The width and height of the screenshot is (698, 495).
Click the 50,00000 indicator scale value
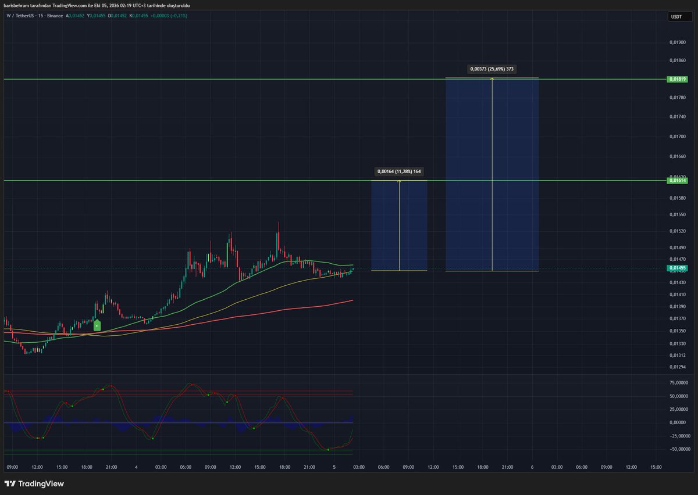pos(678,397)
